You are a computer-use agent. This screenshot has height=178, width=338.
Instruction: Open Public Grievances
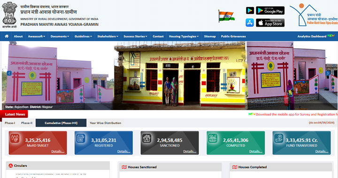(233, 37)
